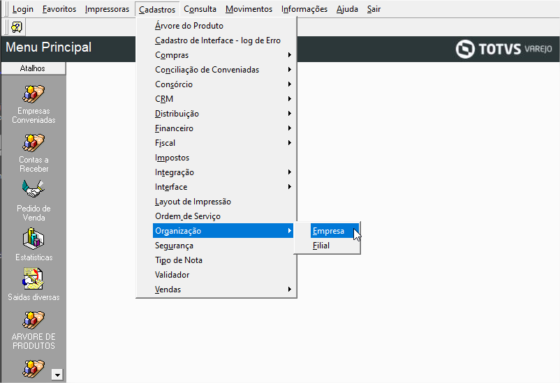Select Empresa in the Organização submenu

click(x=328, y=231)
